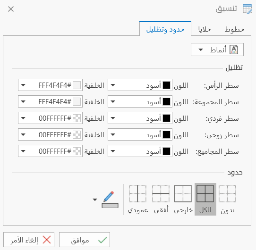The image size is (256, 250).
Task: Click the 'سطر الرأس:' label
Action: point(222,85)
